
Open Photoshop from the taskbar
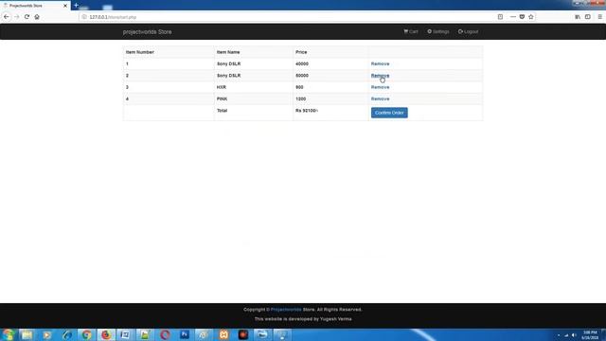point(185,334)
